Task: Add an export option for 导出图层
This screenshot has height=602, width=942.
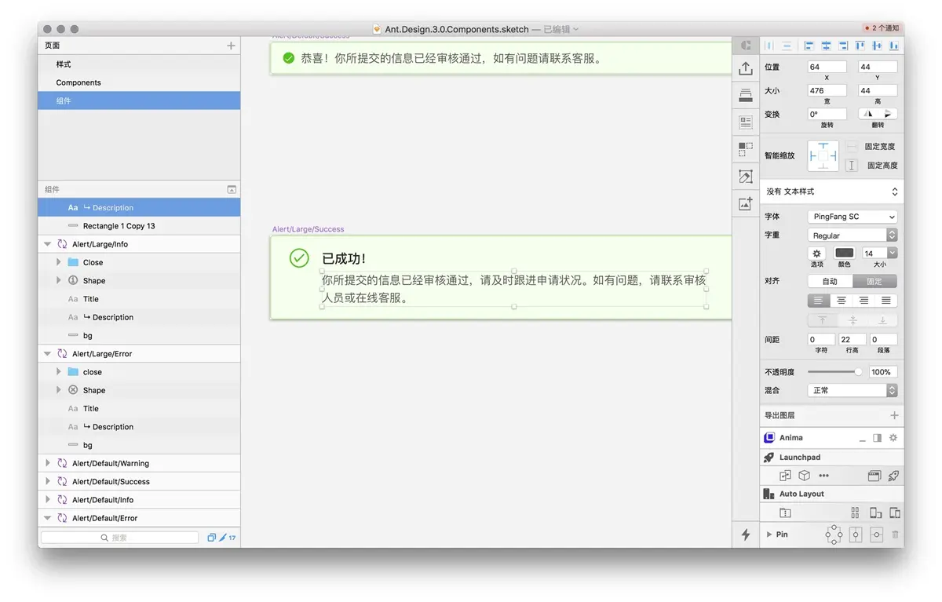Action: click(x=894, y=415)
